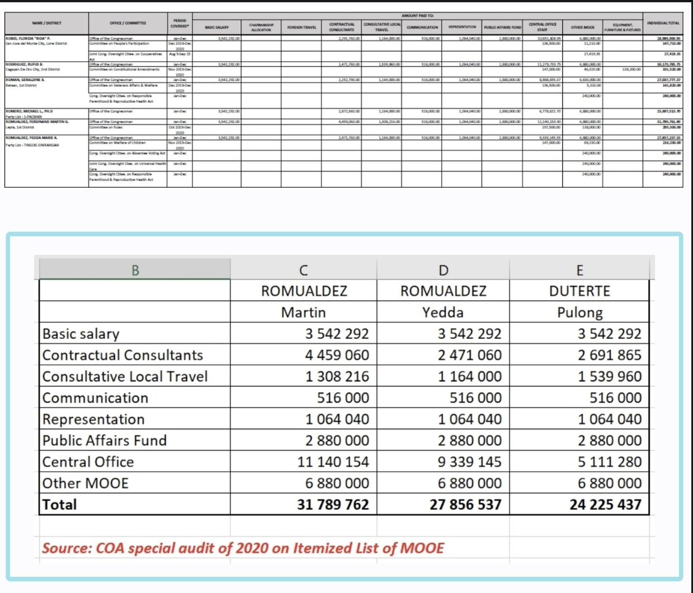The image size is (693, 593).
Task: Click the 'OFFICE / COMMITTEE' header in top table
Action: click(128, 23)
